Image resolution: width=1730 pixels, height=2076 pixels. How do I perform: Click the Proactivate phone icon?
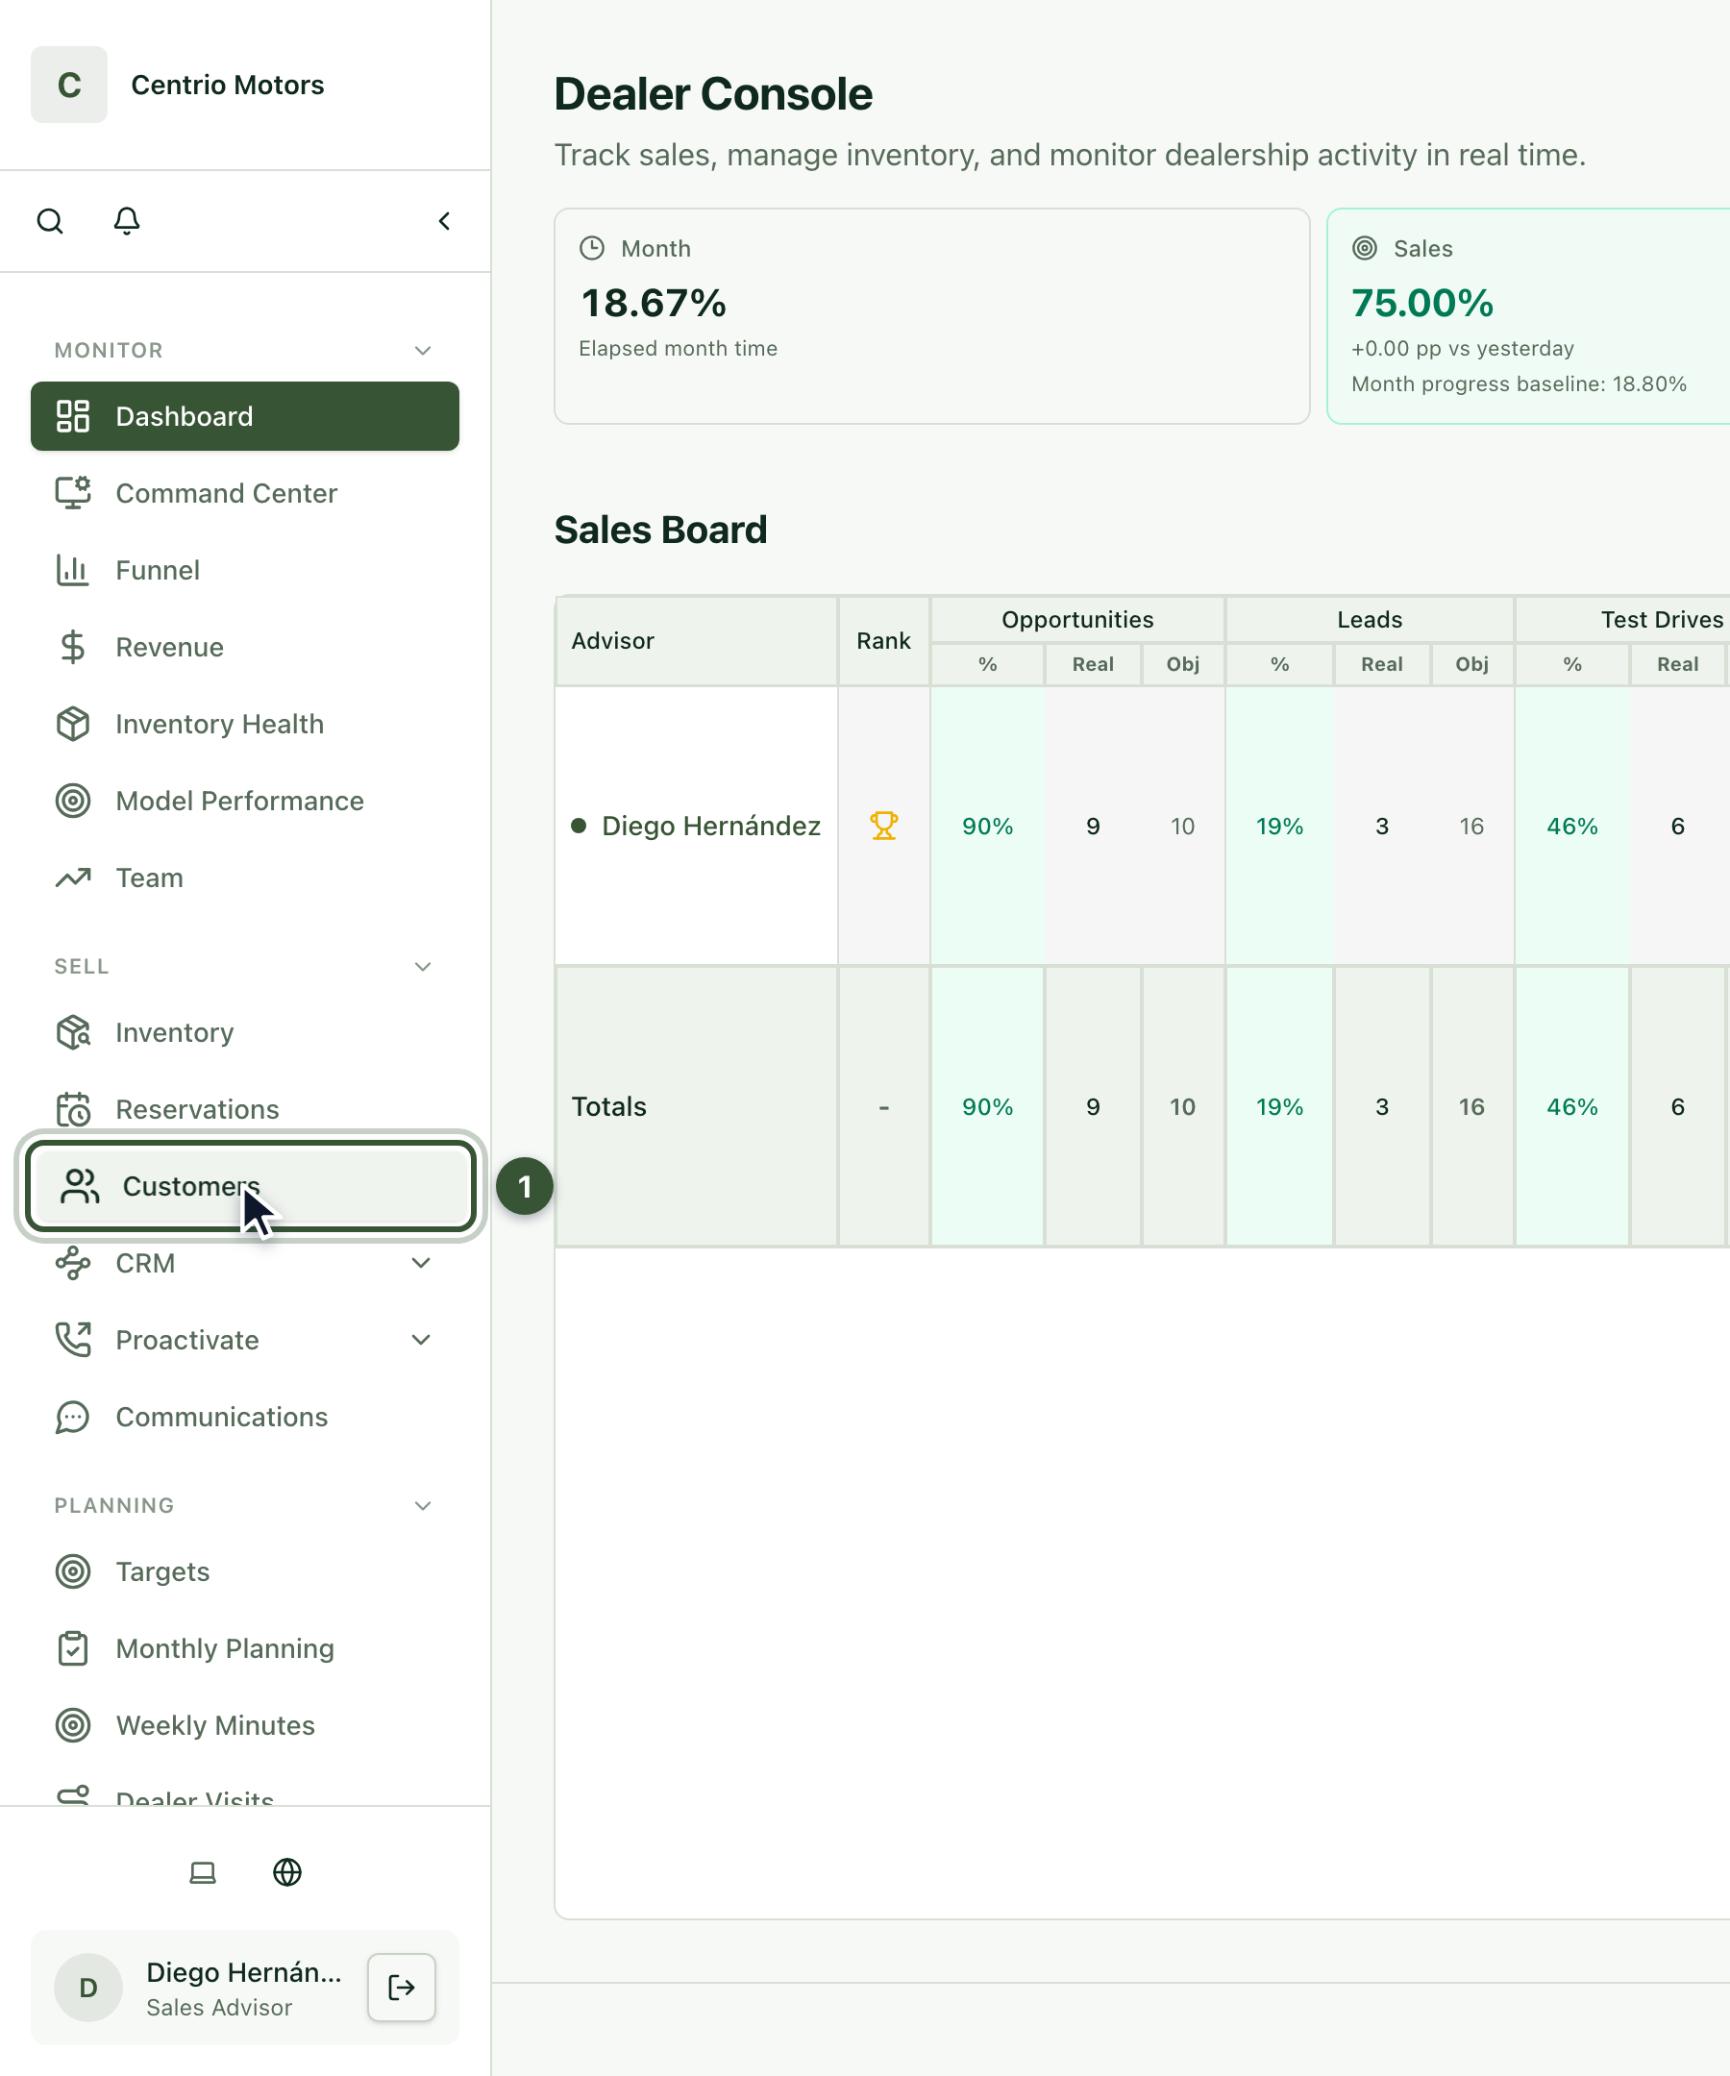(73, 1341)
